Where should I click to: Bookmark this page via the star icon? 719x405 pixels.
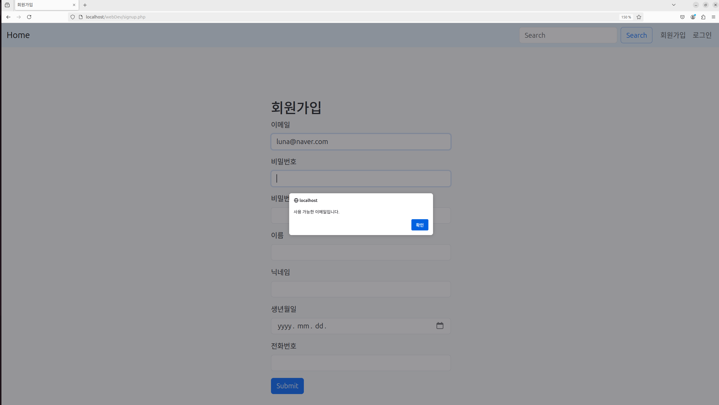point(639,17)
